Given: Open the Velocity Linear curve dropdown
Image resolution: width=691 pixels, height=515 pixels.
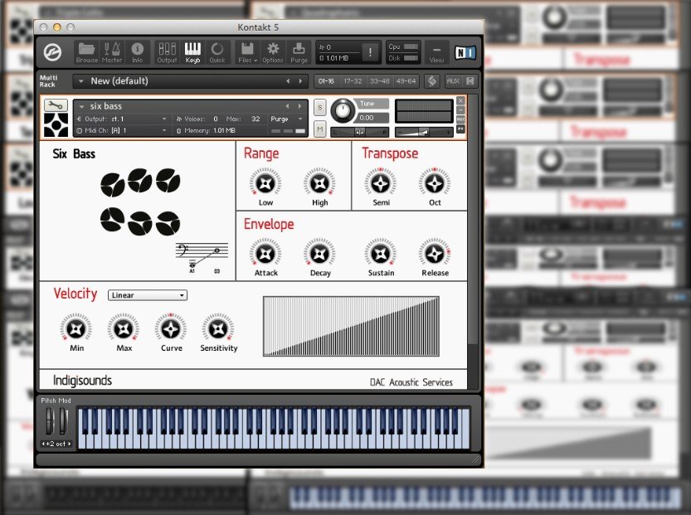Looking at the screenshot, I should click(x=148, y=295).
